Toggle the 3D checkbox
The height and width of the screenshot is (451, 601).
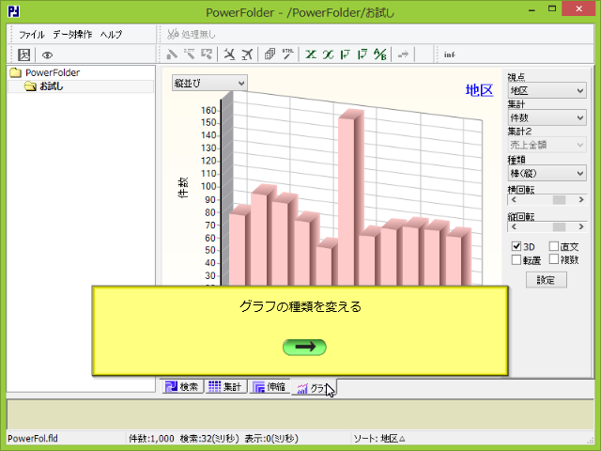click(x=516, y=246)
